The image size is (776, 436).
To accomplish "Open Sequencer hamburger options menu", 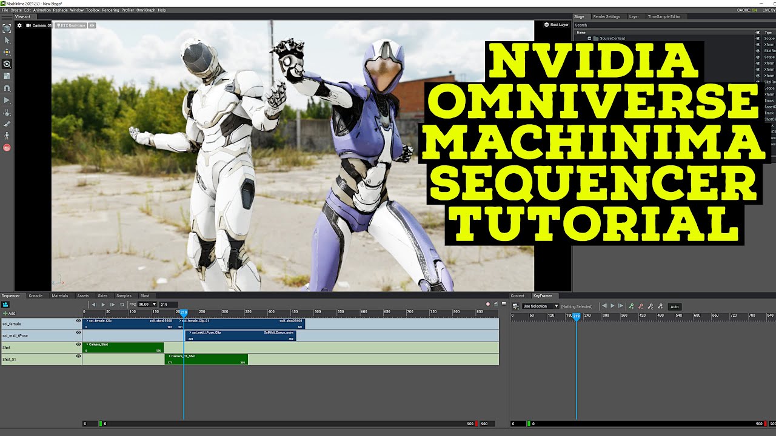I will click(504, 304).
